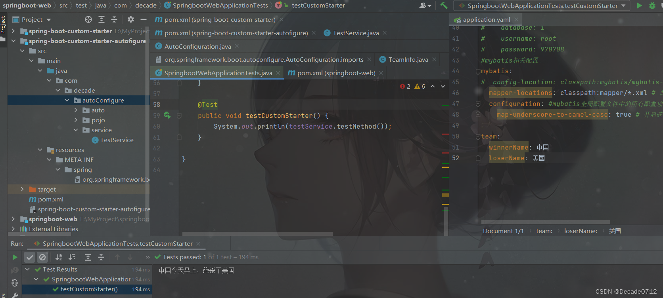This screenshot has height=298, width=663.
Task: Sort test results by duration
Action: point(72,257)
